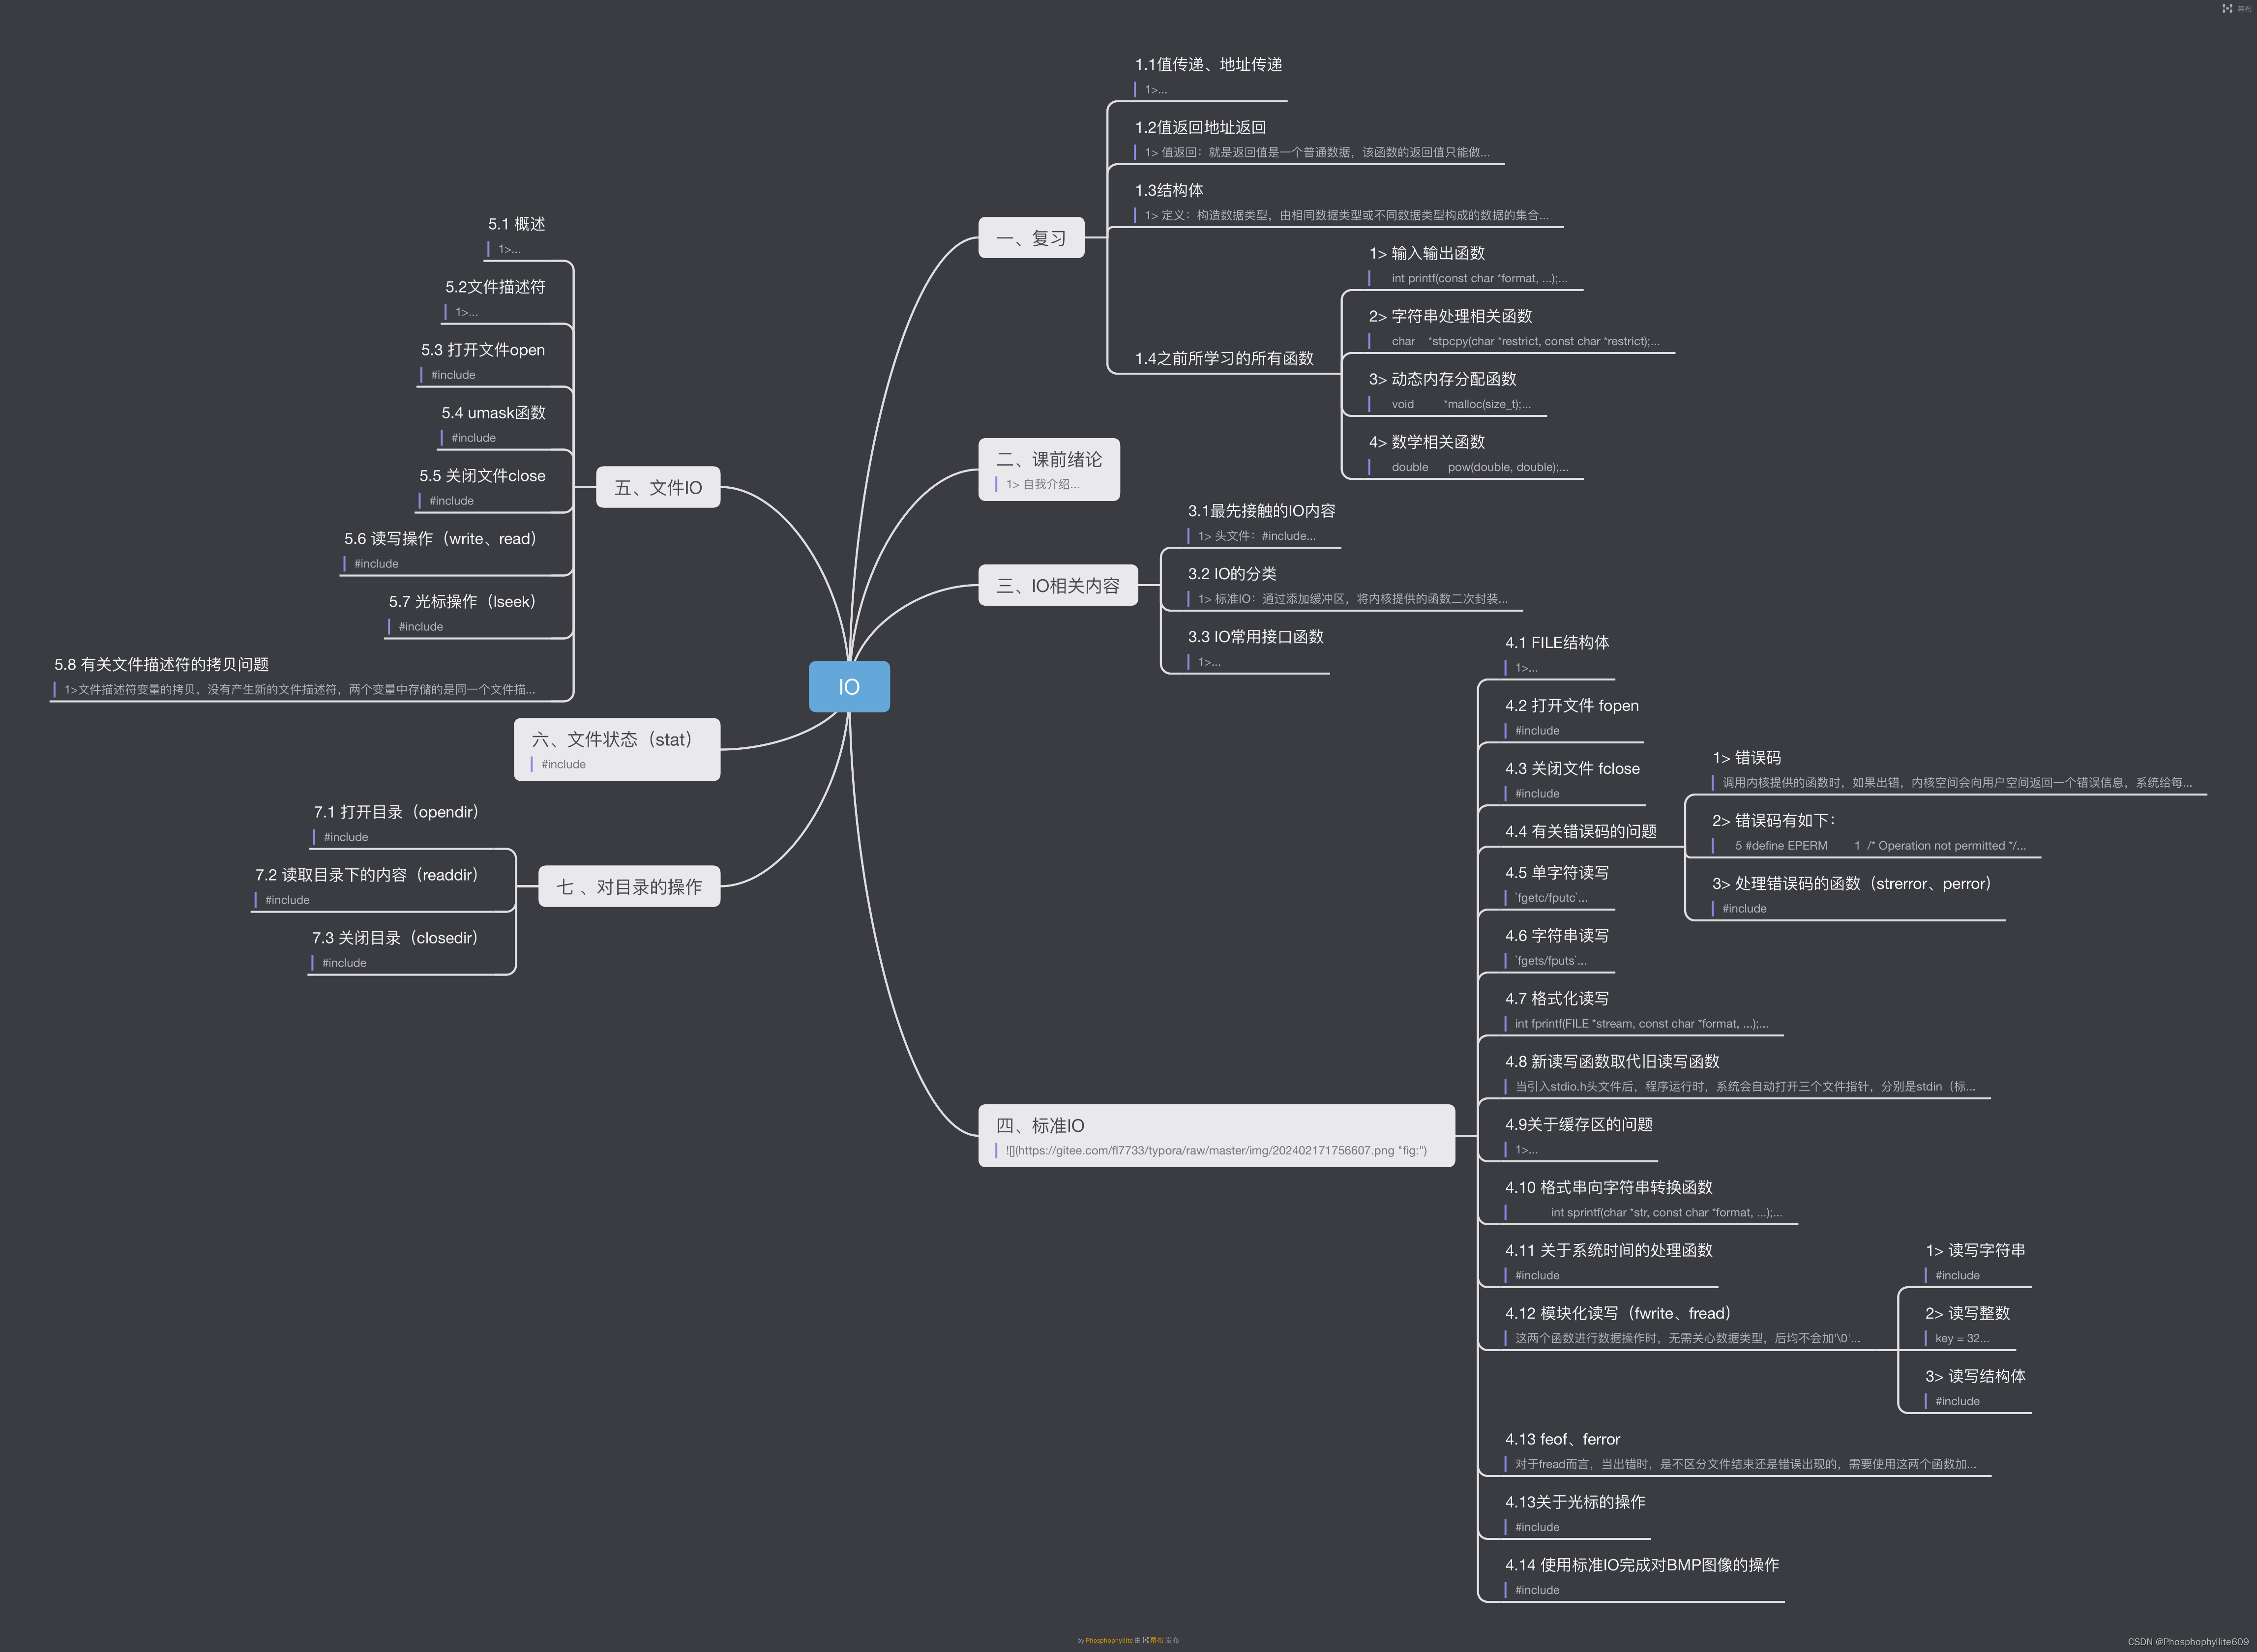Click the 幕布 logo icon top right
This screenshot has width=2257, height=1652.
(x=2227, y=8)
